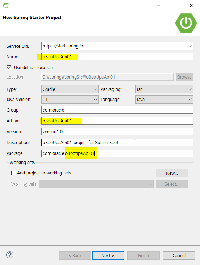Image resolution: width=200 pixels, height=265 pixels.
Task: Click the help question mark icon
Action: [x=10, y=255]
